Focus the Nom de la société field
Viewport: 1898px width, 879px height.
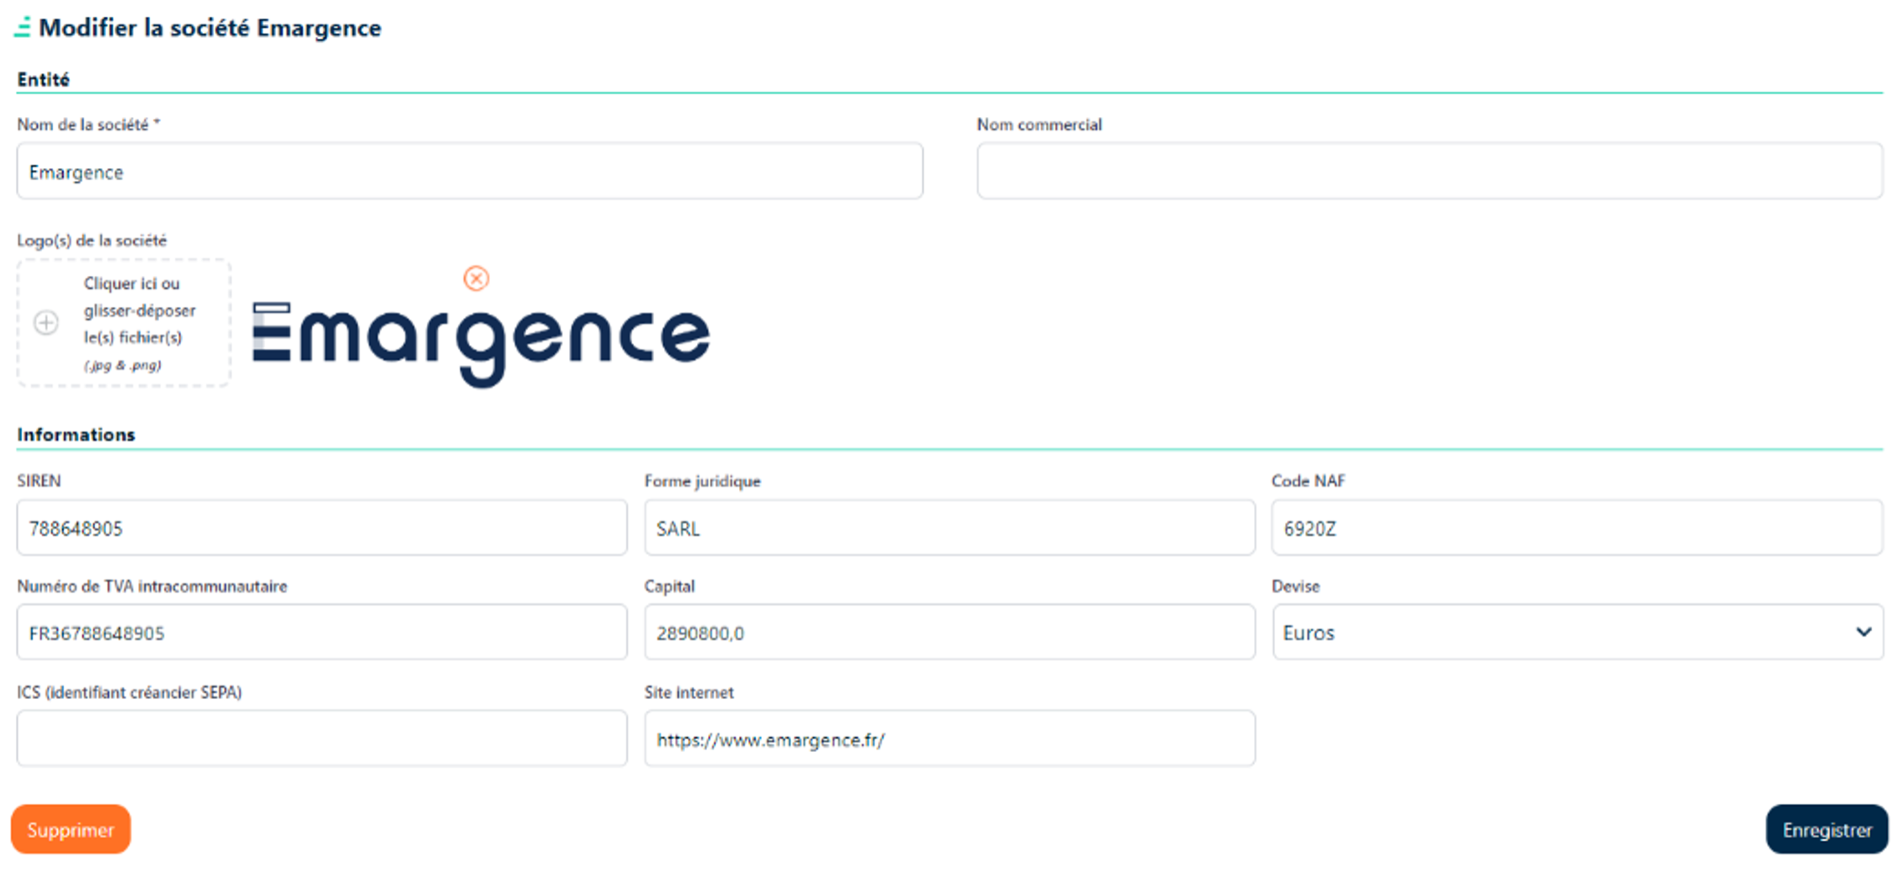coord(470,171)
